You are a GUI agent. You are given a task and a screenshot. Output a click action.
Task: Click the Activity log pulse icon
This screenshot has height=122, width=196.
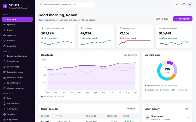pos(5,109)
